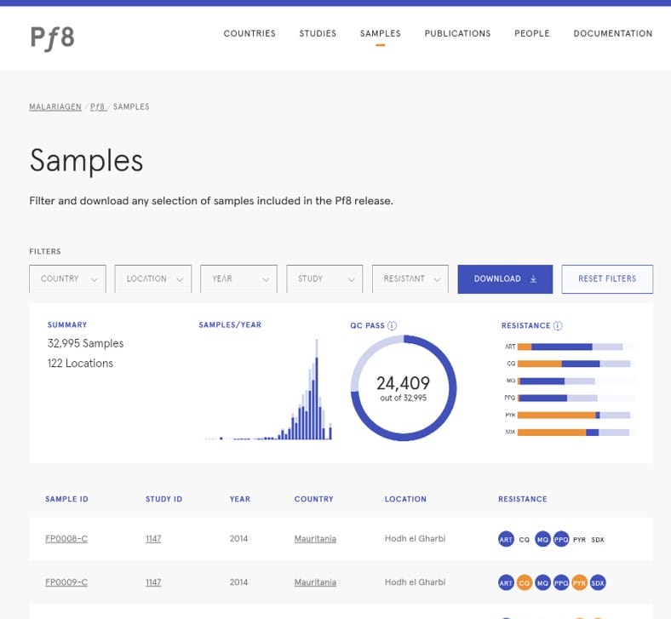The width and height of the screenshot is (671, 619).
Task: Open Mauritania link in FP0009-C row
Action: tap(315, 582)
